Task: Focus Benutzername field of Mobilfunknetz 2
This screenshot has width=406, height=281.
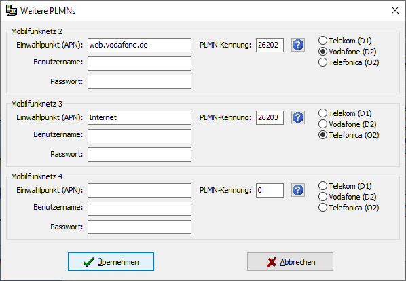Action: point(139,63)
